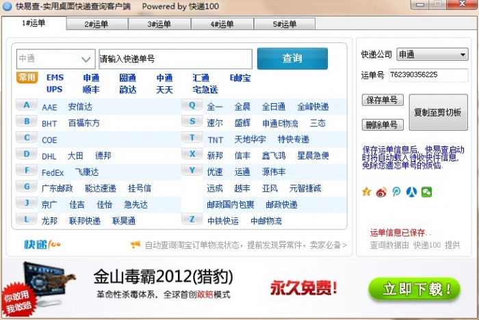Screen dimensions: 479x320
Task: Select the letter S index button
Action: tap(192, 121)
